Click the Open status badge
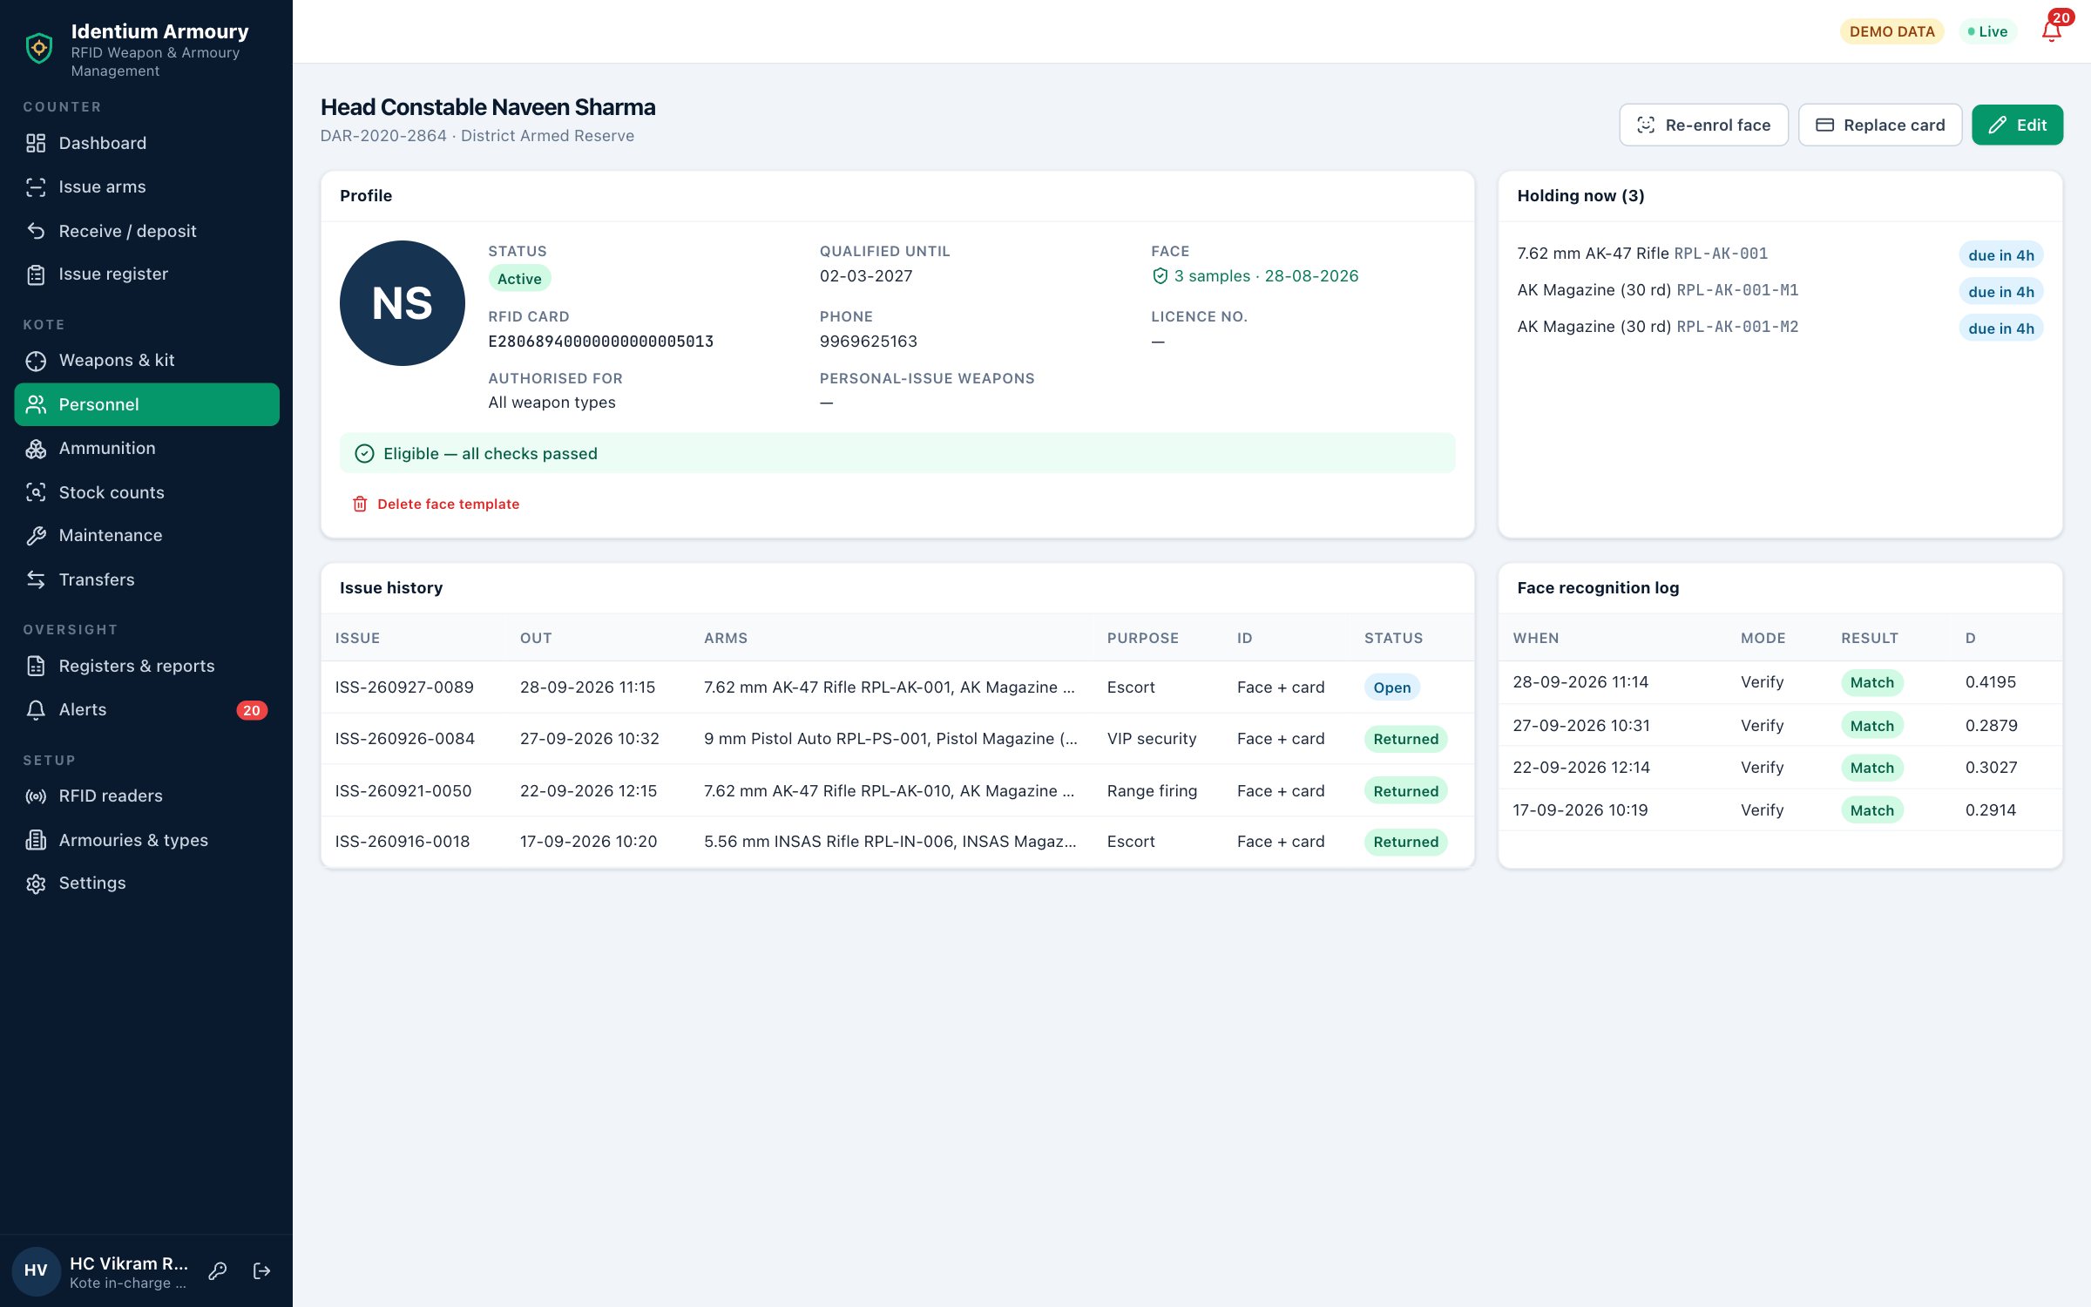2091x1307 pixels. (1391, 687)
